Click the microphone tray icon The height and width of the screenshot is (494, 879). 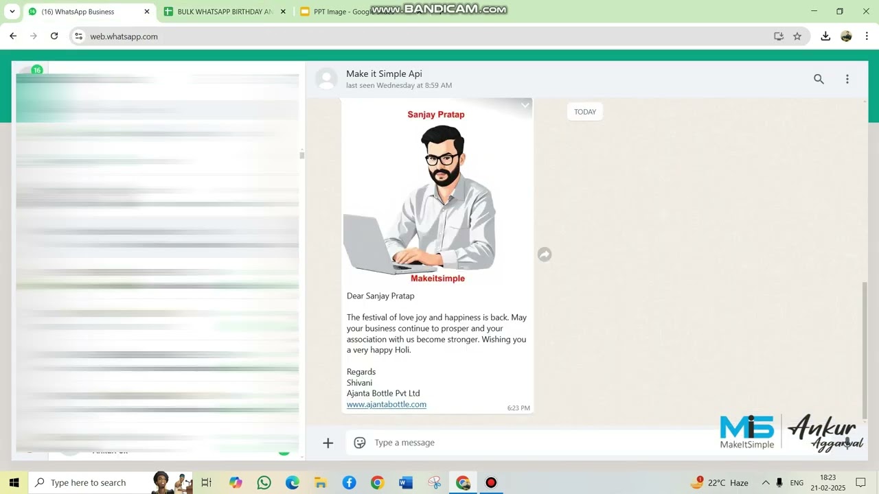tap(779, 482)
